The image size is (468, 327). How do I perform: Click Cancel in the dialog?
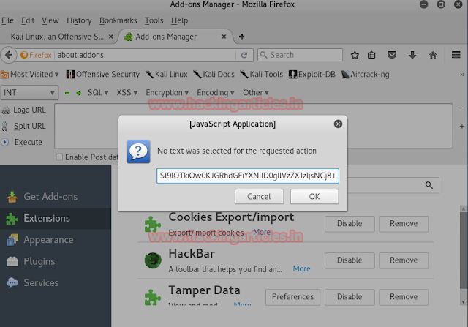point(259,197)
